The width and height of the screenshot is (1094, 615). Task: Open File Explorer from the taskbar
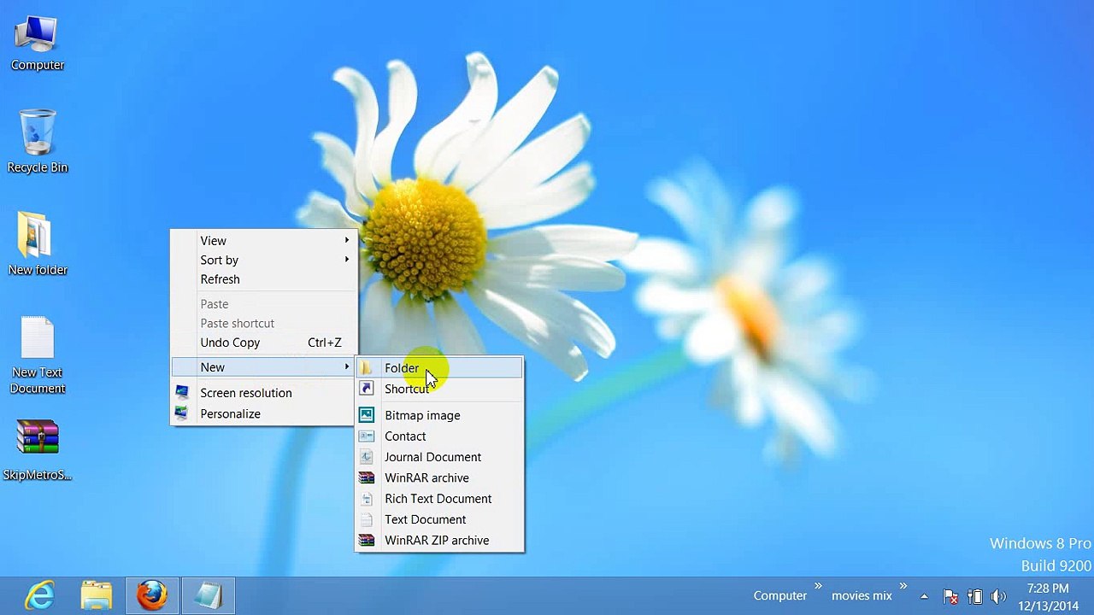[97, 595]
